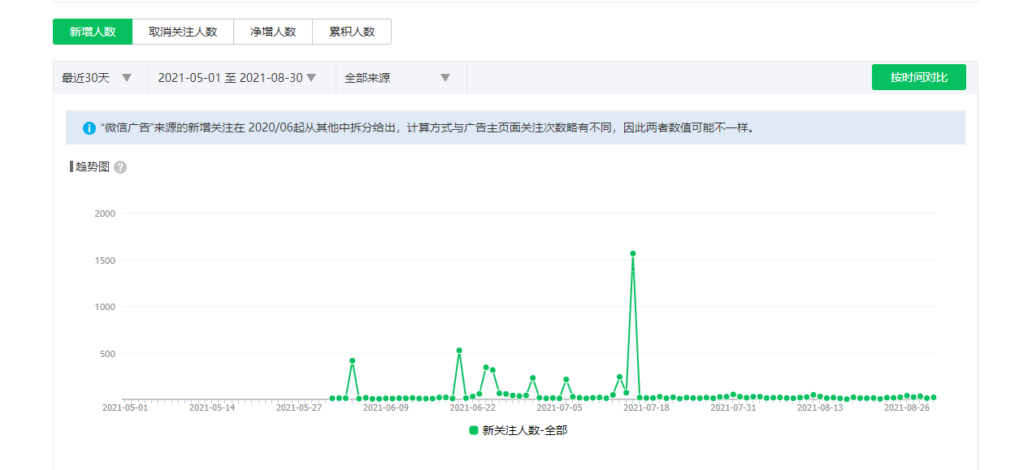Click the data point peaking just above 500
Image resolution: width=1015 pixels, height=470 pixels.
click(x=459, y=351)
